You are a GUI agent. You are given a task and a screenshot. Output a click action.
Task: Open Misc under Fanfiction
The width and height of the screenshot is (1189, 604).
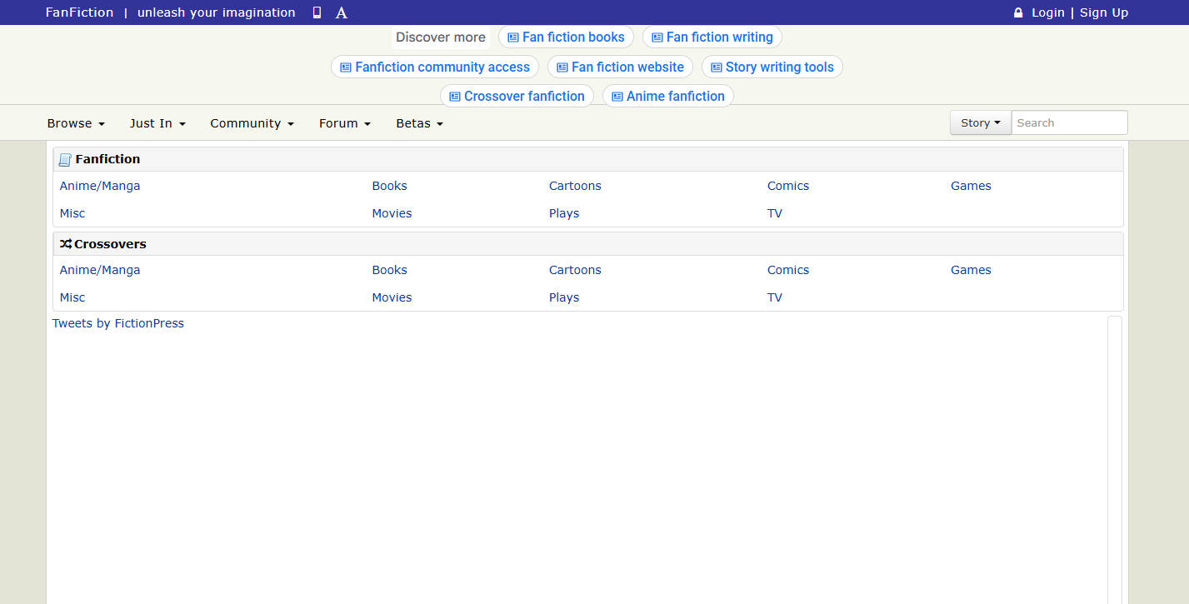click(x=72, y=213)
